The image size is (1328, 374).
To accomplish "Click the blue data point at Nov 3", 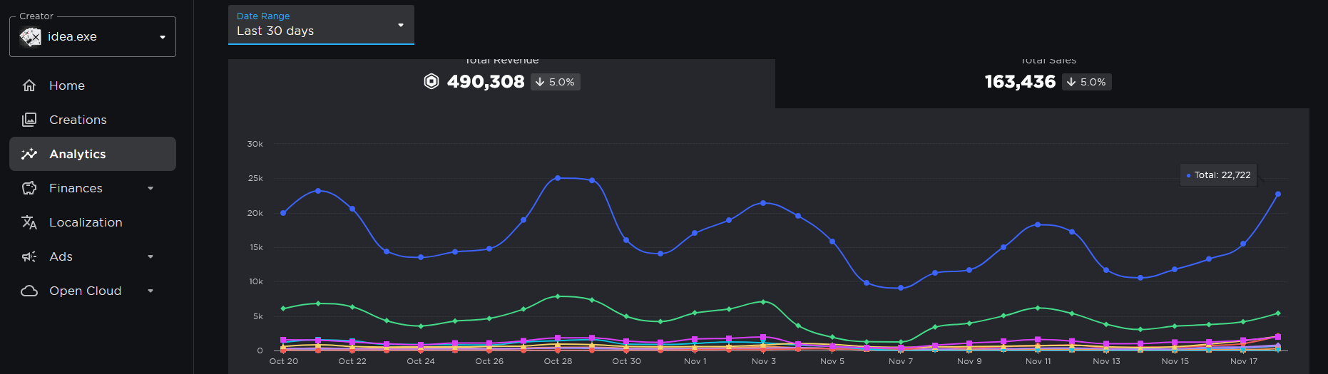I will click(x=763, y=203).
